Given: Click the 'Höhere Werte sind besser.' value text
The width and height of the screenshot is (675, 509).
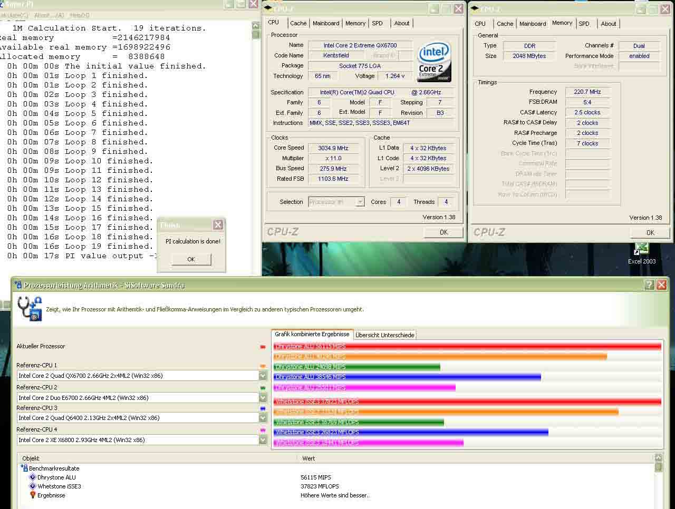Looking at the screenshot, I should pyautogui.click(x=335, y=495).
